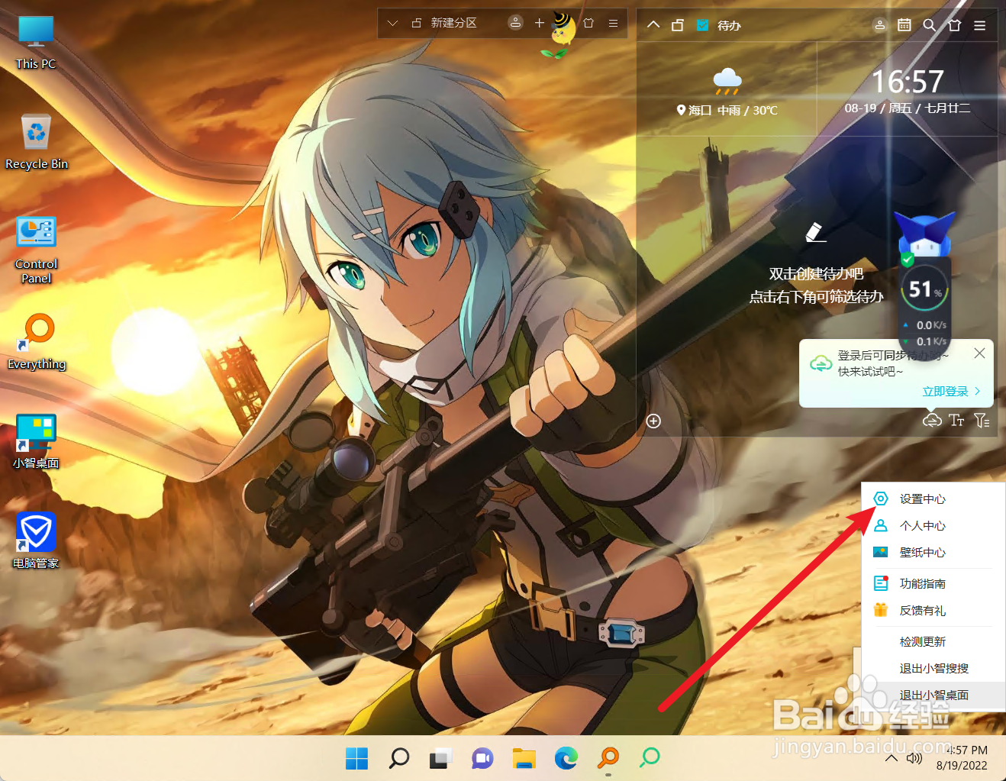The width and height of the screenshot is (1006, 781).
Task: Open taskbar Search magnifier
Action: coord(398,758)
